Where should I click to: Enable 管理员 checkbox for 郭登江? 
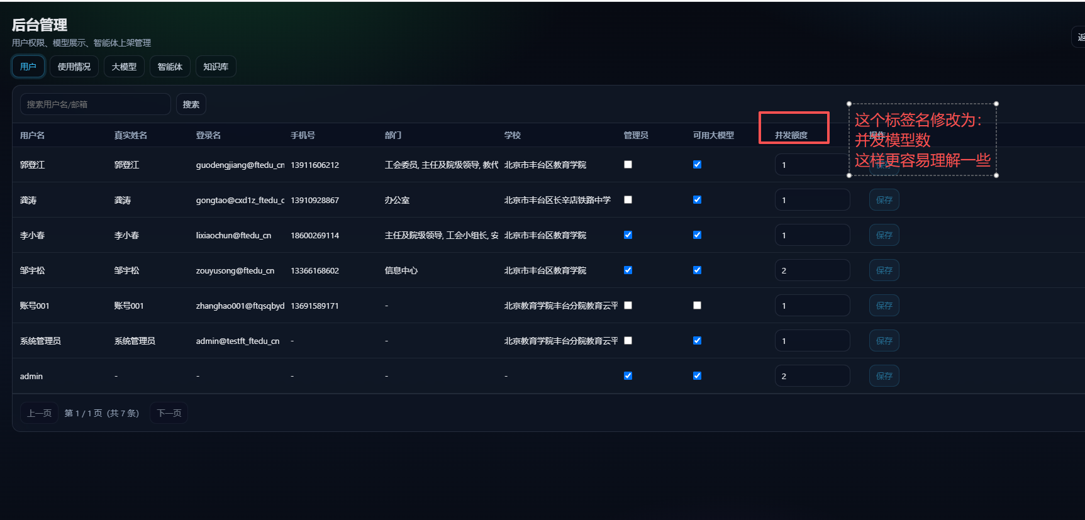pos(628,165)
